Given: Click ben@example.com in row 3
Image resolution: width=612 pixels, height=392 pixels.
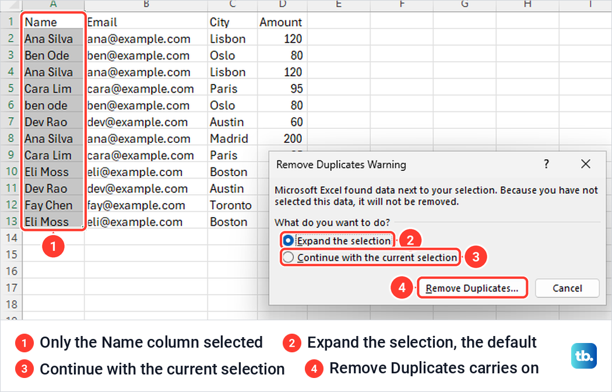Looking at the screenshot, I should tap(146, 55).
